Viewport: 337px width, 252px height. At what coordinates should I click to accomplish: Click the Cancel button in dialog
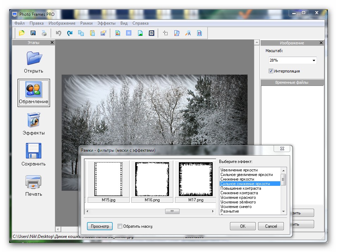tap(271, 226)
